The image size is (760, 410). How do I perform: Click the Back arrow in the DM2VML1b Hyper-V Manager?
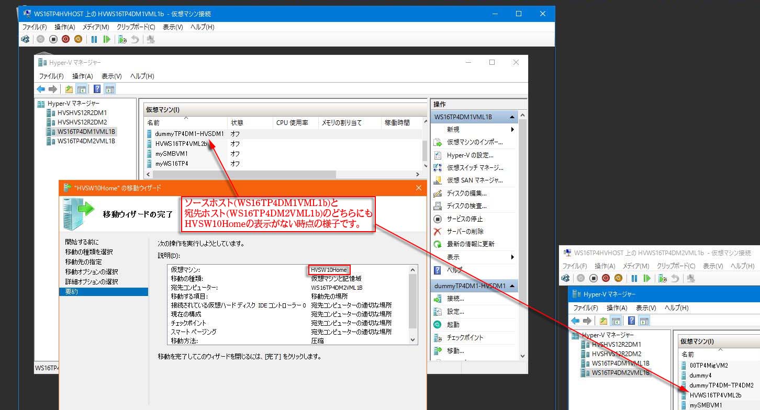(576, 321)
